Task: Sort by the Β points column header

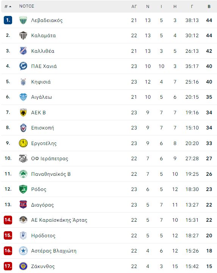Action: point(209,6)
